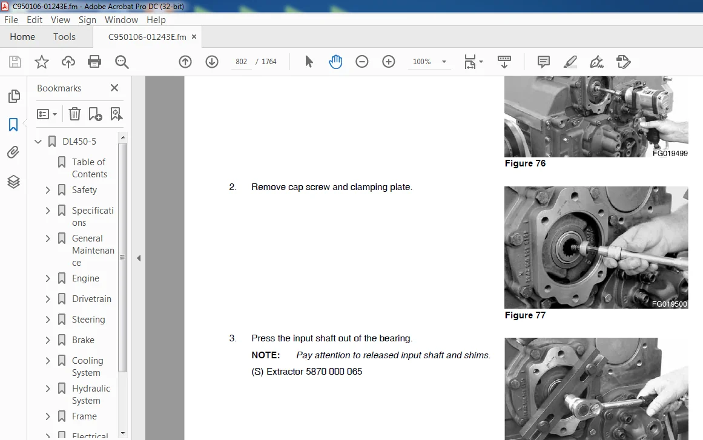Open the Attachments paperclip panel
Image resolution: width=703 pixels, height=440 pixels.
13,153
